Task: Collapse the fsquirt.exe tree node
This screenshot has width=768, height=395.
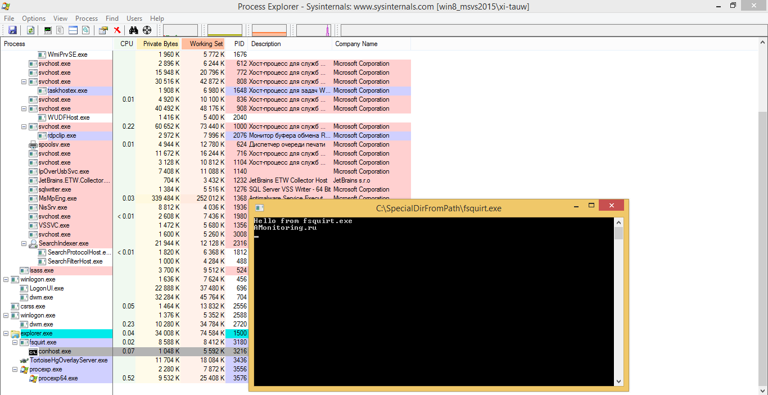Action: click(15, 342)
